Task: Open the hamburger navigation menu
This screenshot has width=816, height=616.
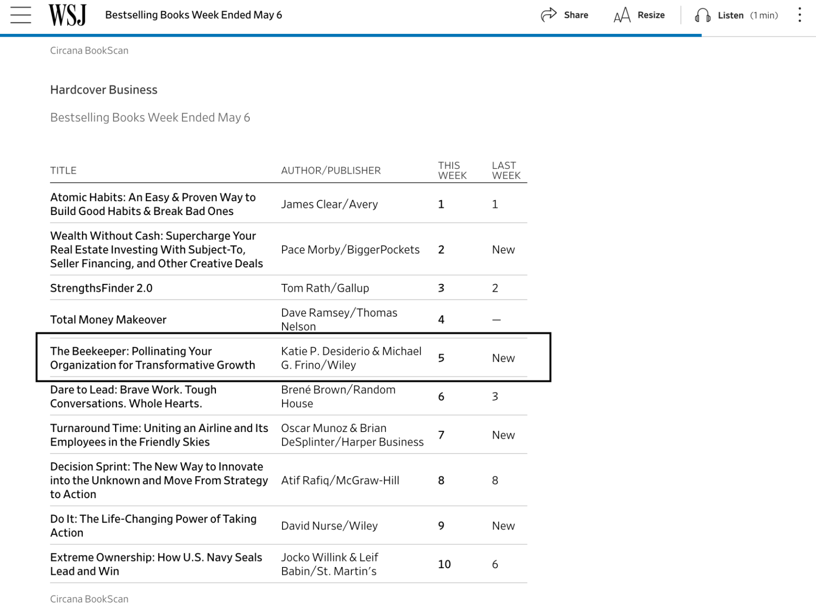Action: (x=21, y=15)
